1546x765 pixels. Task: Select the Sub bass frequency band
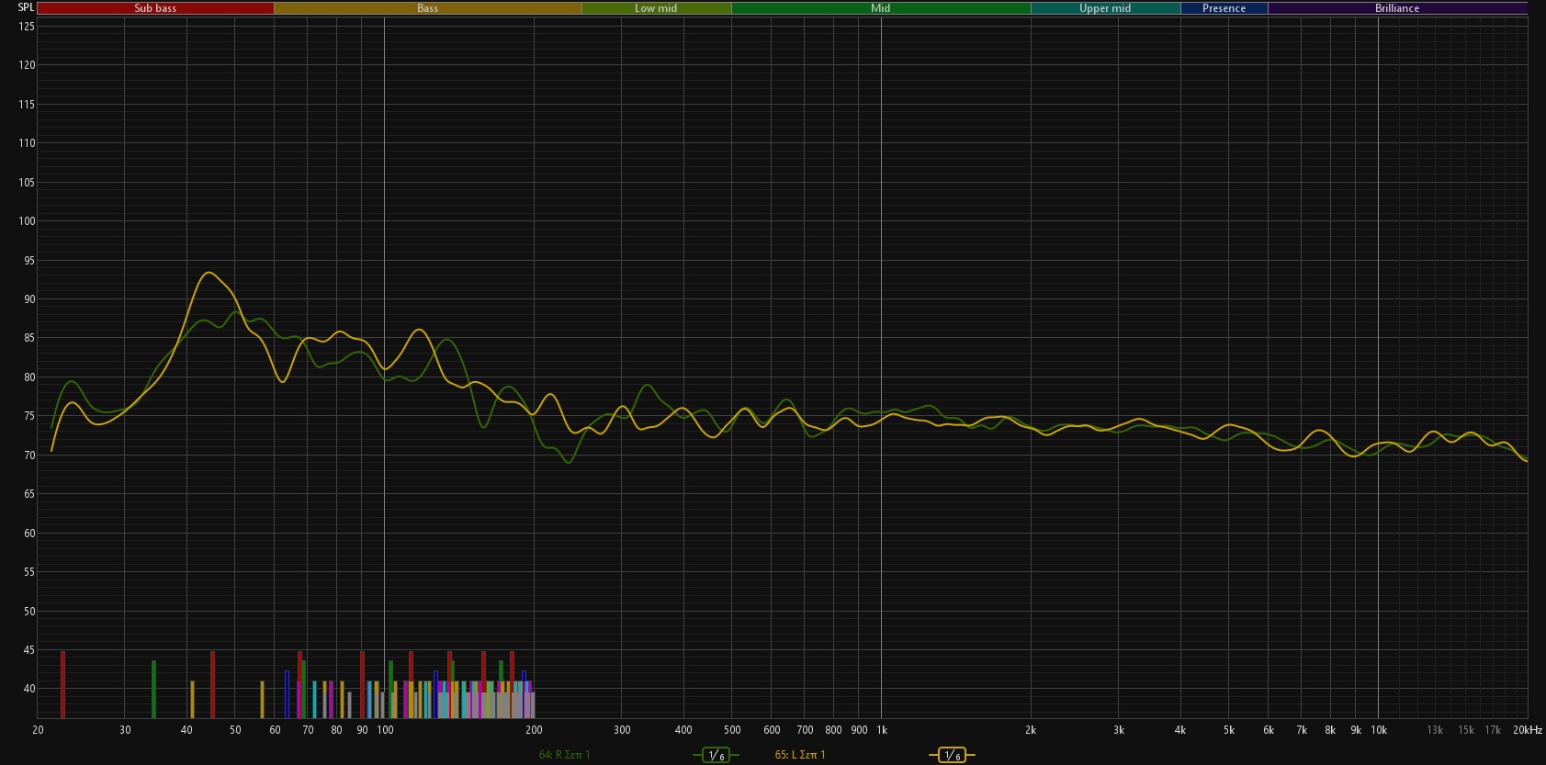(x=155, y=8)
